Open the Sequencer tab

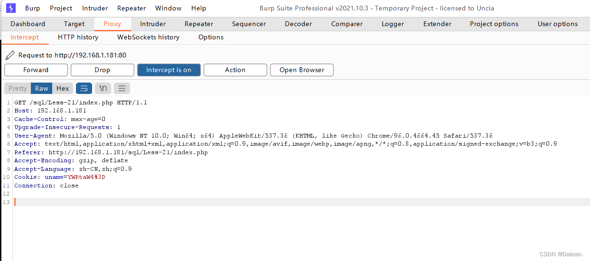tap(249, 24)
